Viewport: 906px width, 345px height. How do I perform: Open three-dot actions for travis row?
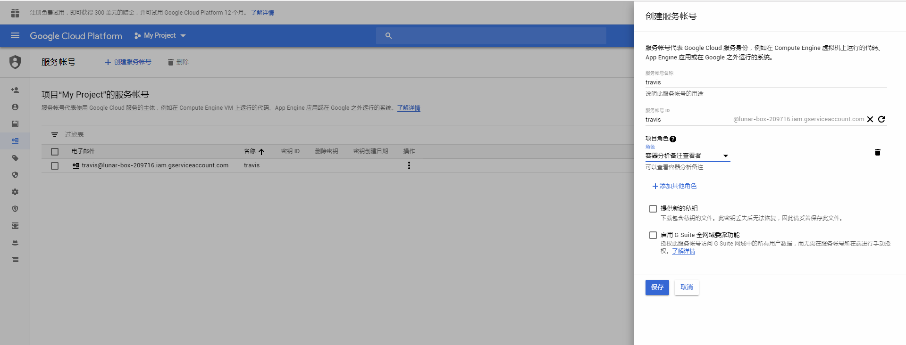pyautogui.click(x=409, y=165)
